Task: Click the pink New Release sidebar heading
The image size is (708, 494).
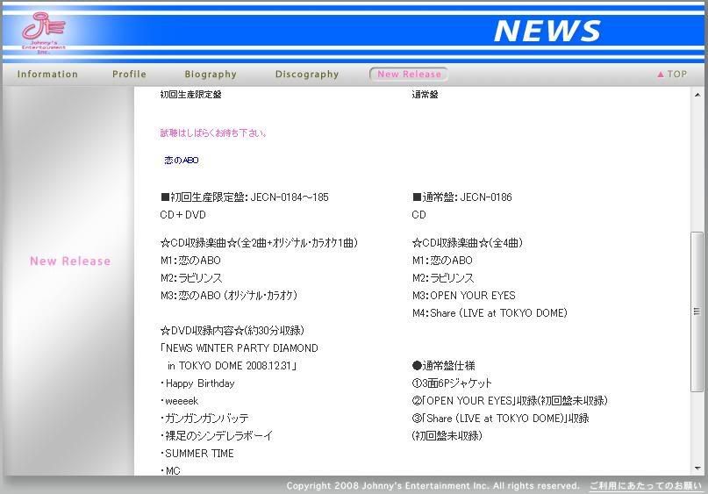Action: [x=70, y=261]
